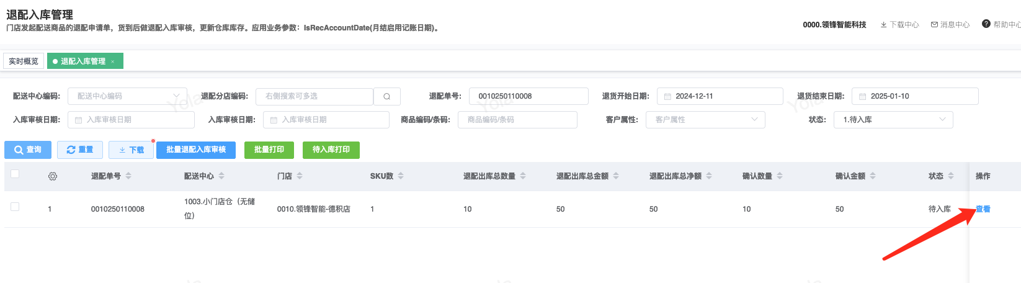Sort by 状态 column
Screen dimensions: 1021x283
[951, 176]
